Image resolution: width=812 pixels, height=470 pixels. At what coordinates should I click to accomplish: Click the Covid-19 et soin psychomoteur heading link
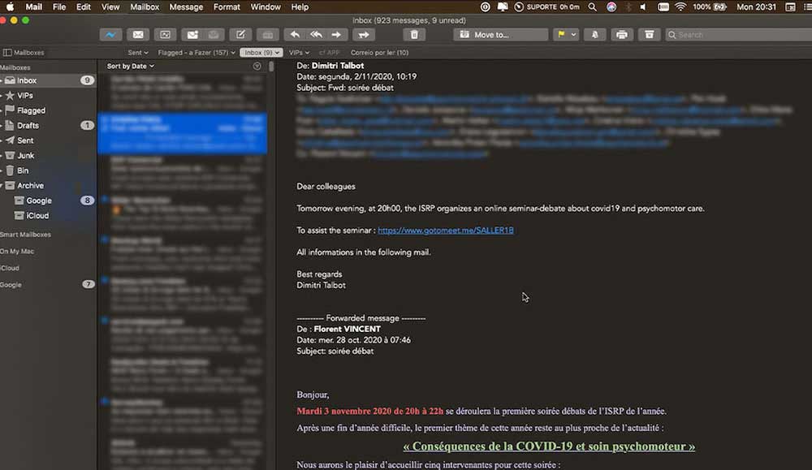549,446
